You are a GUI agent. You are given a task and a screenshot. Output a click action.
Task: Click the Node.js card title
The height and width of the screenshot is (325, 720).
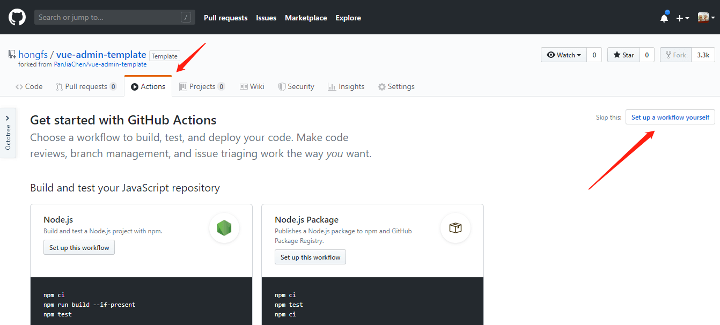58,219
